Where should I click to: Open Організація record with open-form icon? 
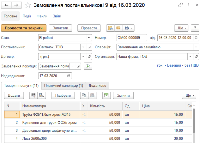(x=196, y=56)
